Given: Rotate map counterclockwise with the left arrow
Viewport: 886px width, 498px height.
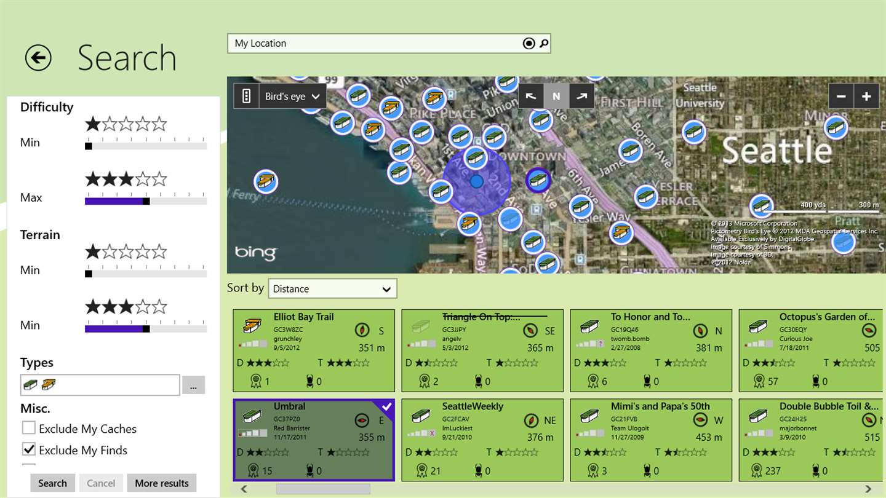Looking at the screenshot, I should pyautogui.click(x=531, y=96).
